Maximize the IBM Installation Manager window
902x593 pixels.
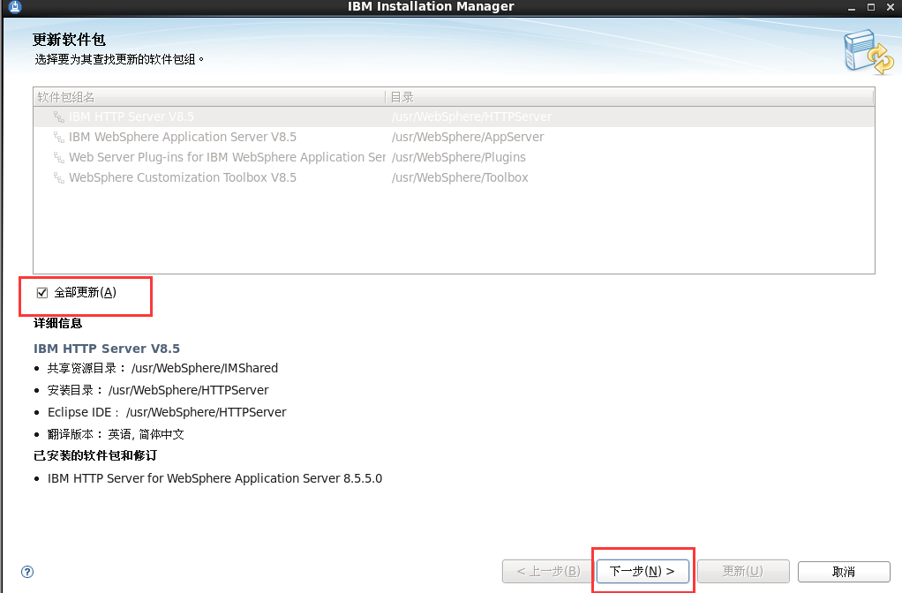pyautogui.click(x=871, y=7)
